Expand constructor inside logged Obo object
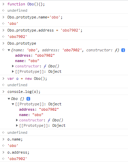This screenshot has height=162, width=128. [17, 120]
